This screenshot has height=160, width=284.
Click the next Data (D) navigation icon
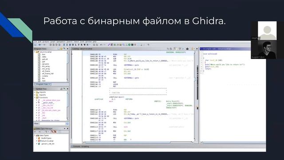pos(70,44)
